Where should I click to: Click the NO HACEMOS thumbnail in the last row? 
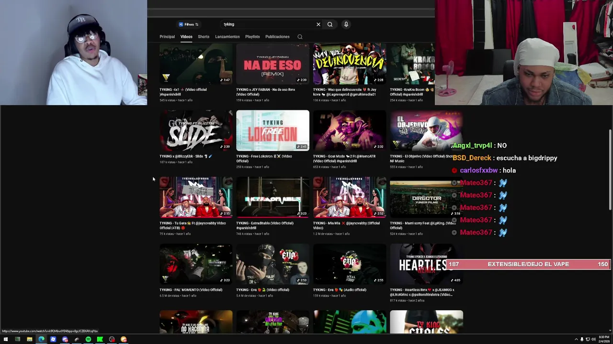pos(196,322)
